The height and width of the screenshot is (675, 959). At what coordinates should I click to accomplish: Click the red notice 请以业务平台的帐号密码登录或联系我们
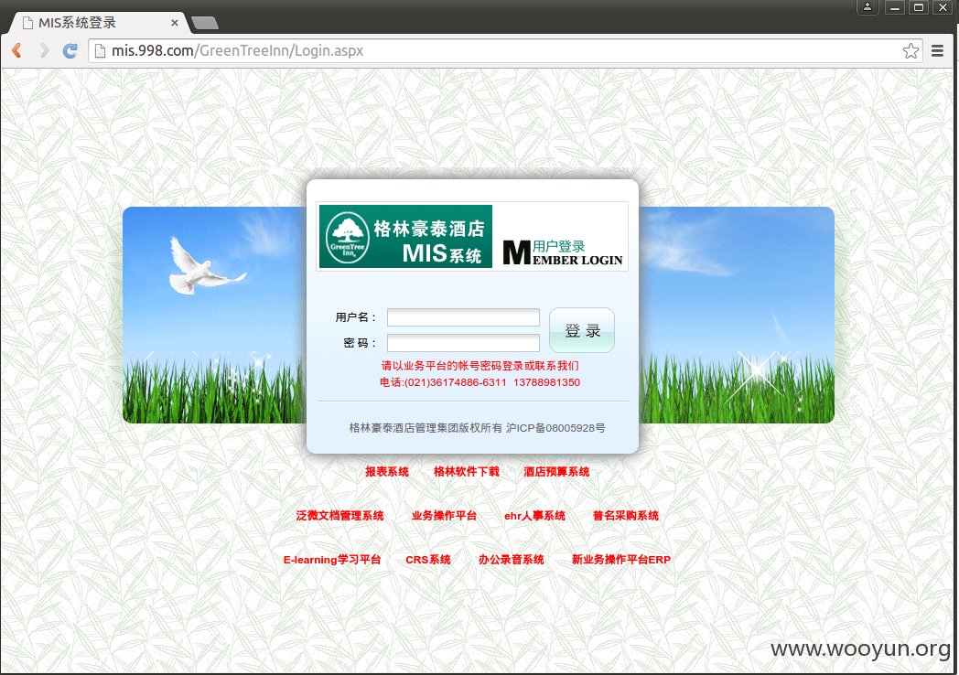(x=480, y=366)
